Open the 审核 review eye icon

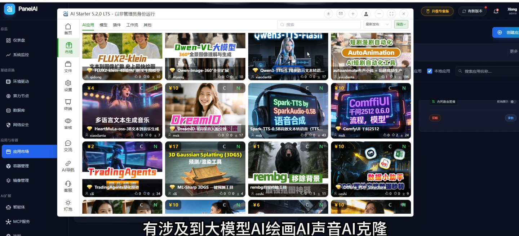[68, 123]
